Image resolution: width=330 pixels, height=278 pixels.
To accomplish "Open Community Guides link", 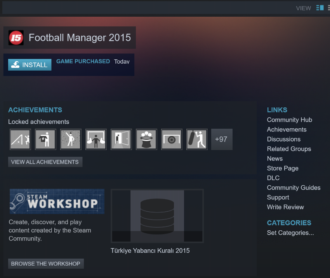I will tap(294, 188).
